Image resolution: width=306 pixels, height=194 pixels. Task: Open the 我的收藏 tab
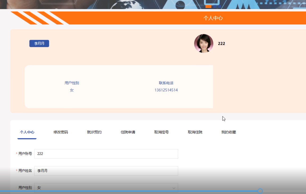pyautogui.click(x=228, y=132)
